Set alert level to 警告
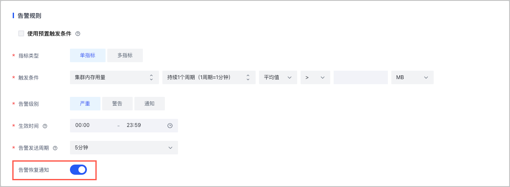 tap(117, 104)
